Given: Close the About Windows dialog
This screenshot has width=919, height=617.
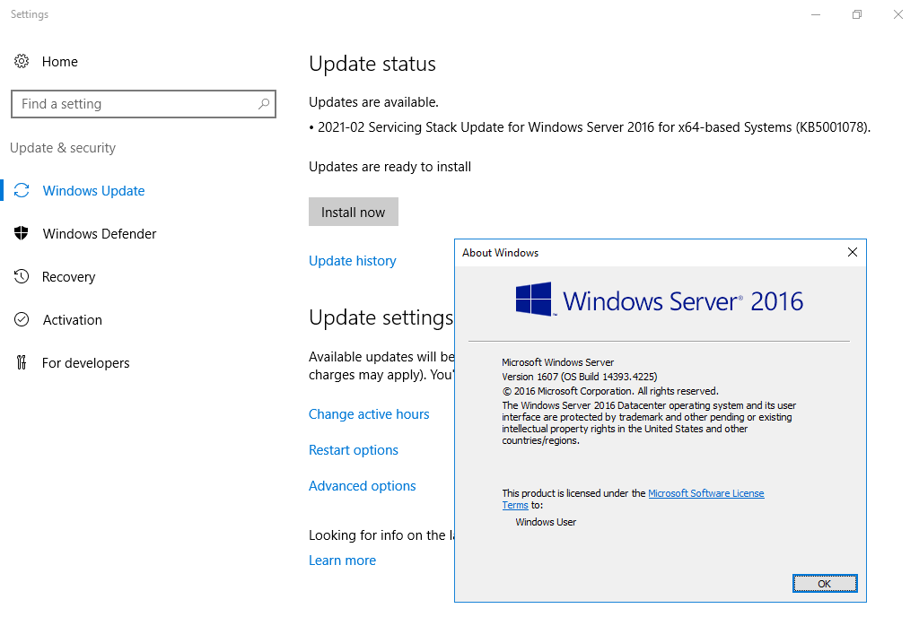Looking at the screenshot, I should click(x=852, y=253).
